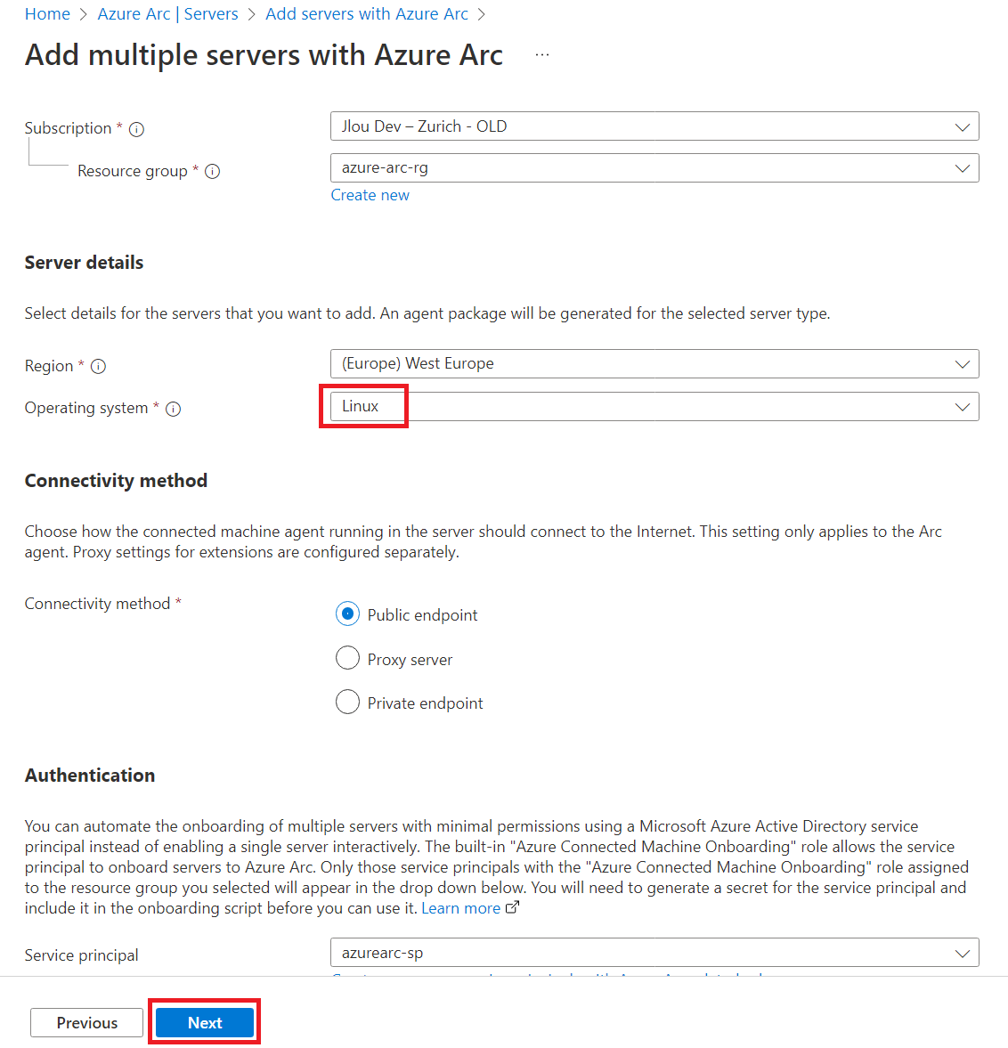Select the Proxy server radio option
The width and height of the screenshot is (1008, 1048).
347,658
